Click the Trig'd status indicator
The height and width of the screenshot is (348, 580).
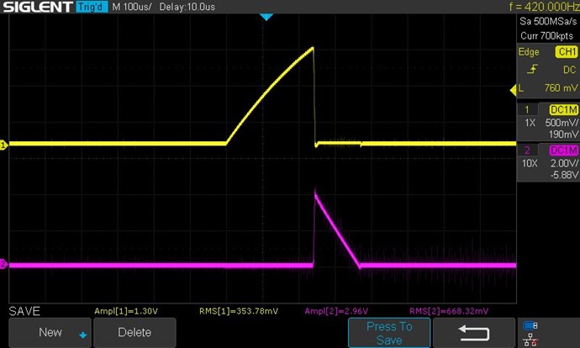(x=92, y=7)
